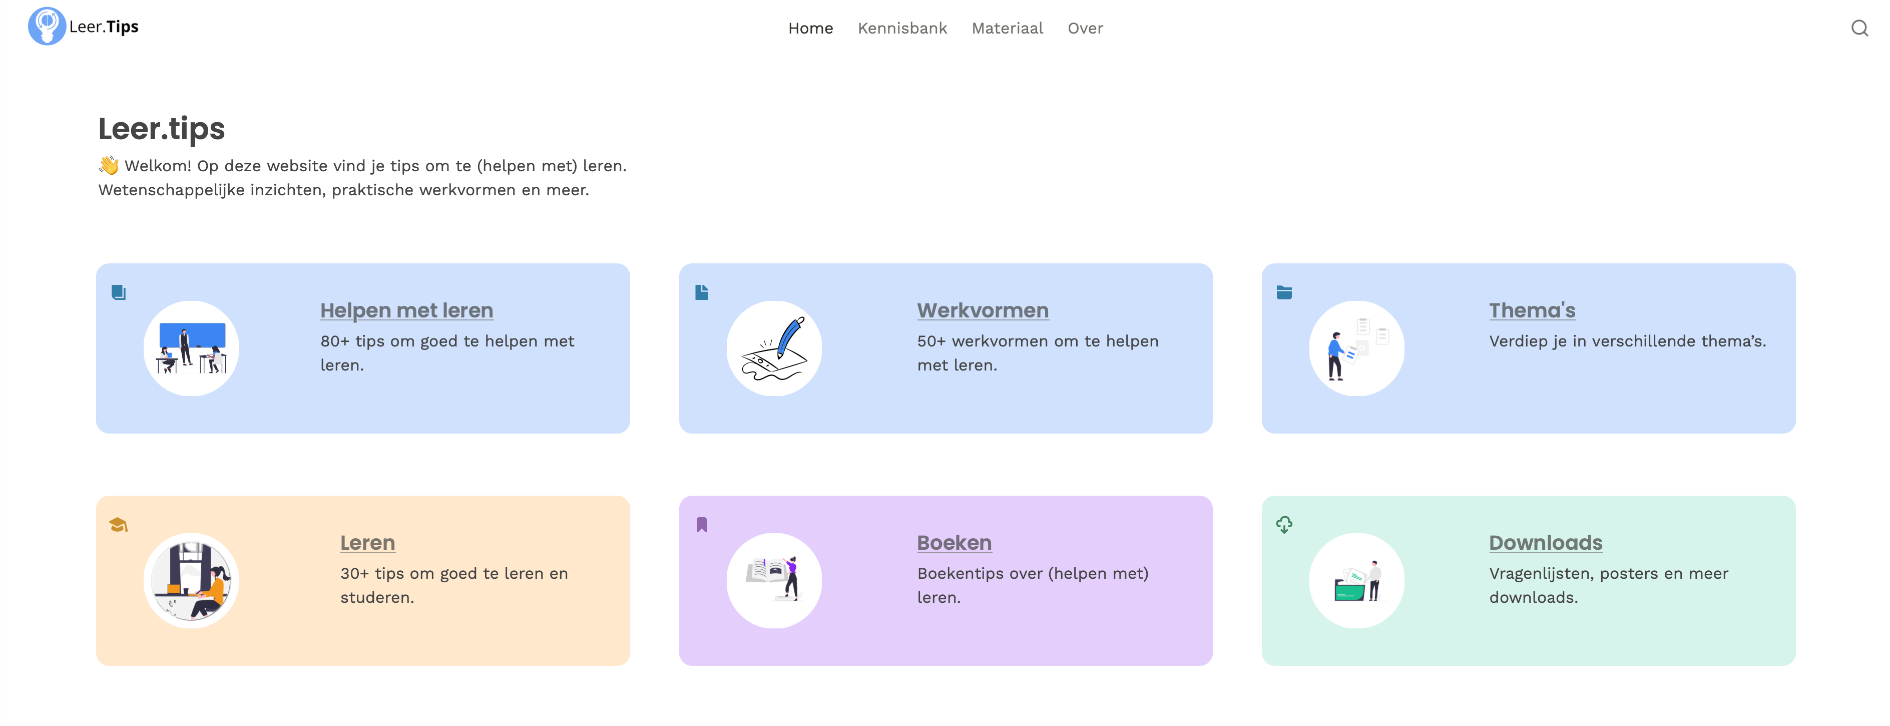Open the Thema's heading link

[1531, 310]
